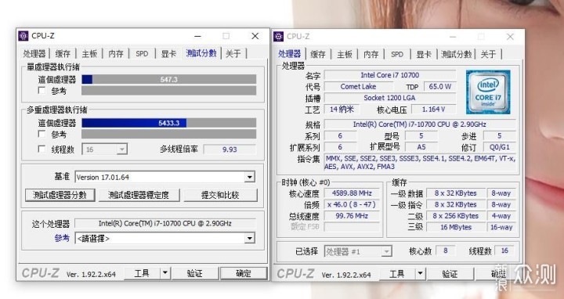Click the empty multi-thread 參考 bar

pyautogui.click(x=169, y=135)
